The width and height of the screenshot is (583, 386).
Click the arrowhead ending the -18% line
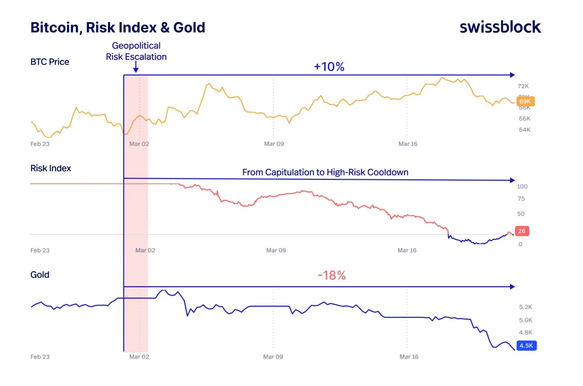coord(512,287)
